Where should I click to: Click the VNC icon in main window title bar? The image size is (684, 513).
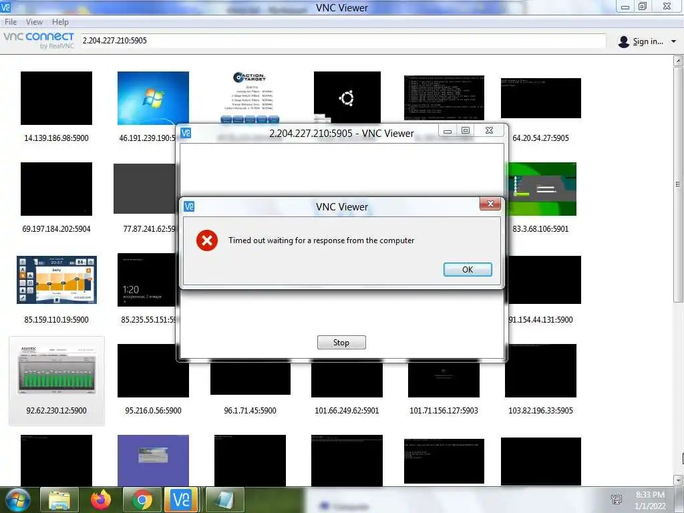pyautogui.click(x=5, y=7)
